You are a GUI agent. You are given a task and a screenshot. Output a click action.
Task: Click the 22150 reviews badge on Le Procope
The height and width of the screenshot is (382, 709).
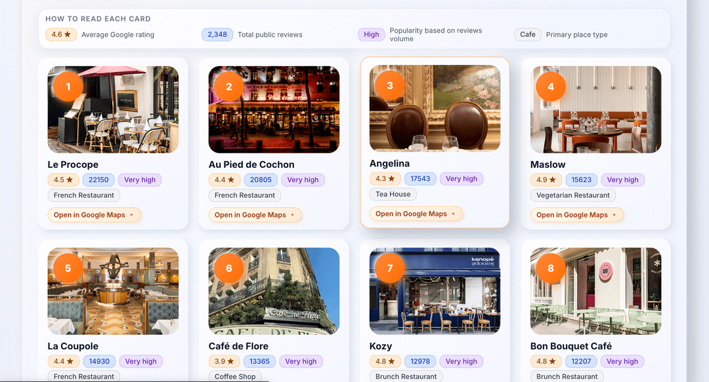point(98,180)
